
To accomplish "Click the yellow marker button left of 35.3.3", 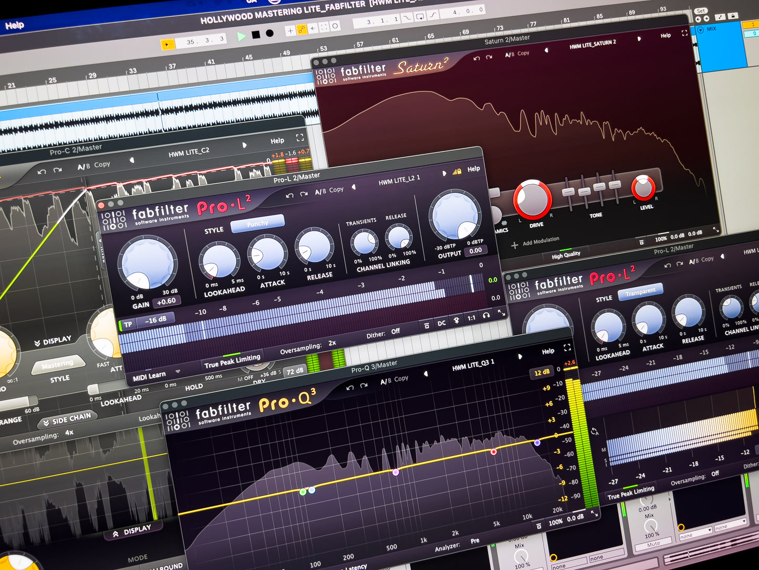I will click(167, 45).
